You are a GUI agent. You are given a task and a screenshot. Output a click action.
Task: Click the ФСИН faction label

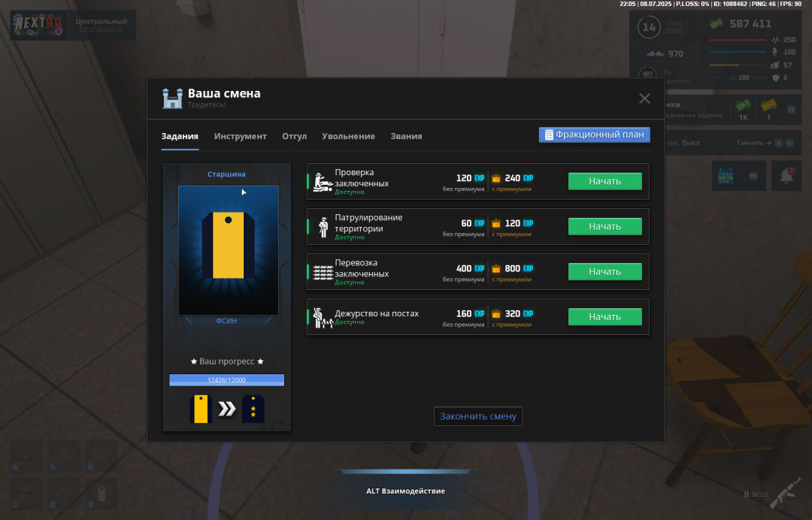226,321
